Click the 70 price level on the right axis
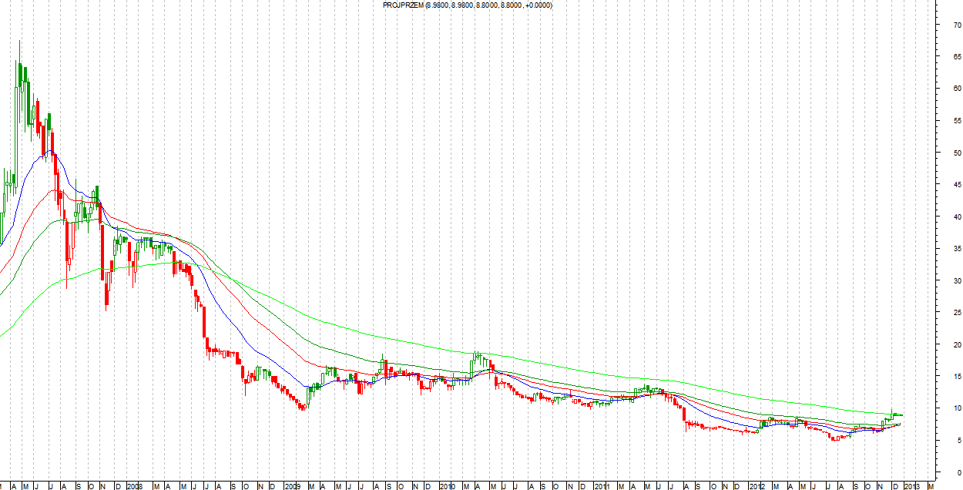This screenshot has width=963, height=490. click(956, 25)
